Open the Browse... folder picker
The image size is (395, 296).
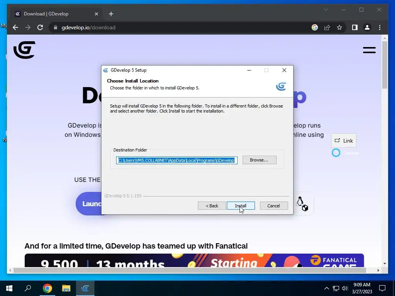click(259, 160)
